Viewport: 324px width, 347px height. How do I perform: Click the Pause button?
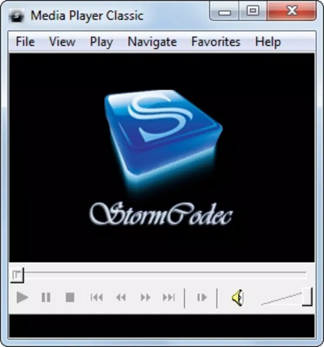coord(46,297)
